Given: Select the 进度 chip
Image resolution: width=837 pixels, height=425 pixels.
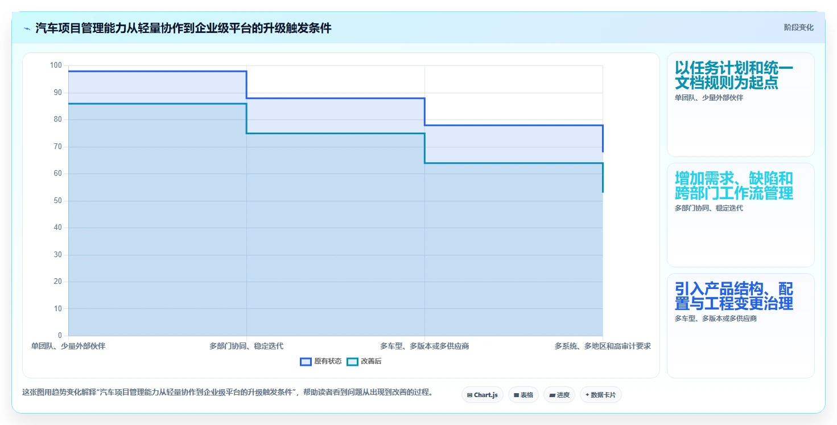Looking at the screenshot, I should point(559,395).
